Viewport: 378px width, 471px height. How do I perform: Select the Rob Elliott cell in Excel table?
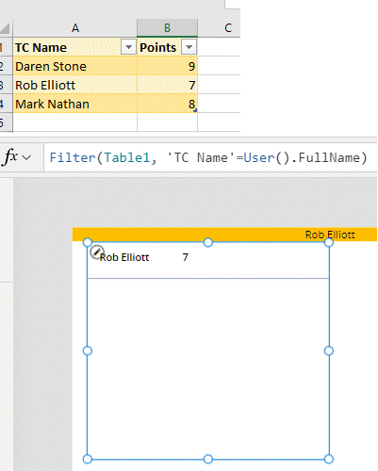pos(74,85)
